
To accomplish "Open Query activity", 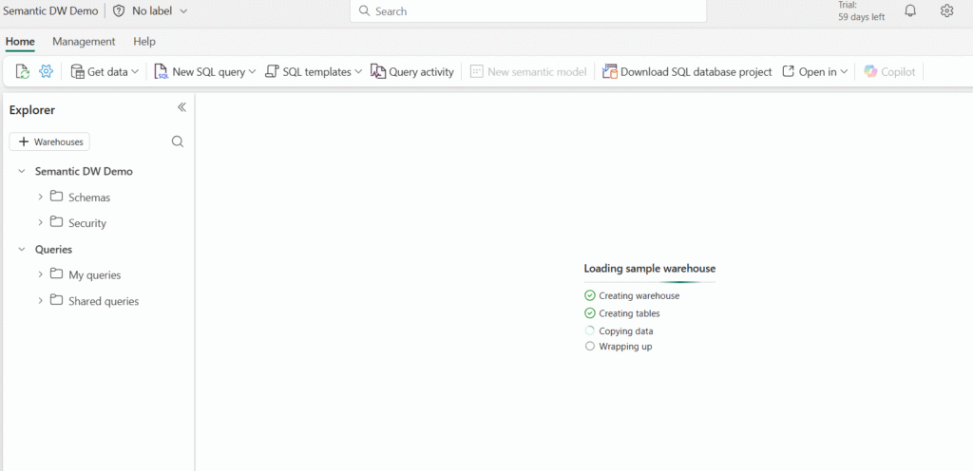I will [412, 72].
